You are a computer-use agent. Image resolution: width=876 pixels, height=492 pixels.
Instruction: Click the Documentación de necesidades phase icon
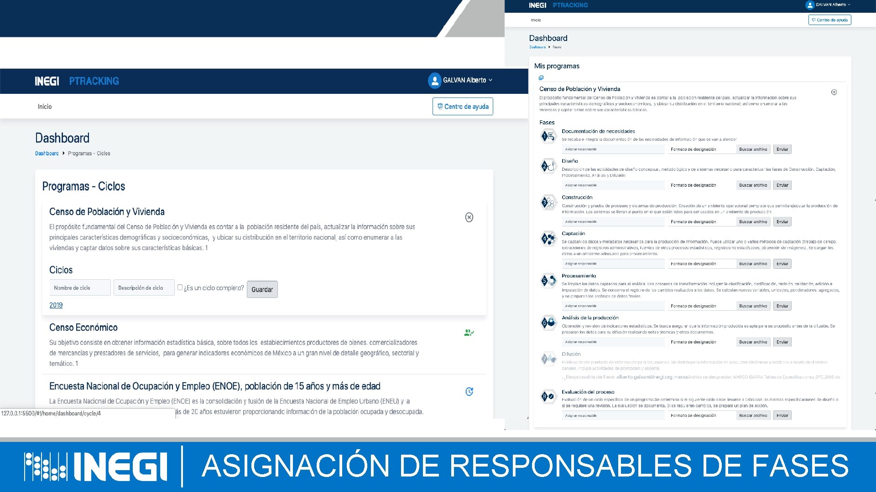(548, 136)
